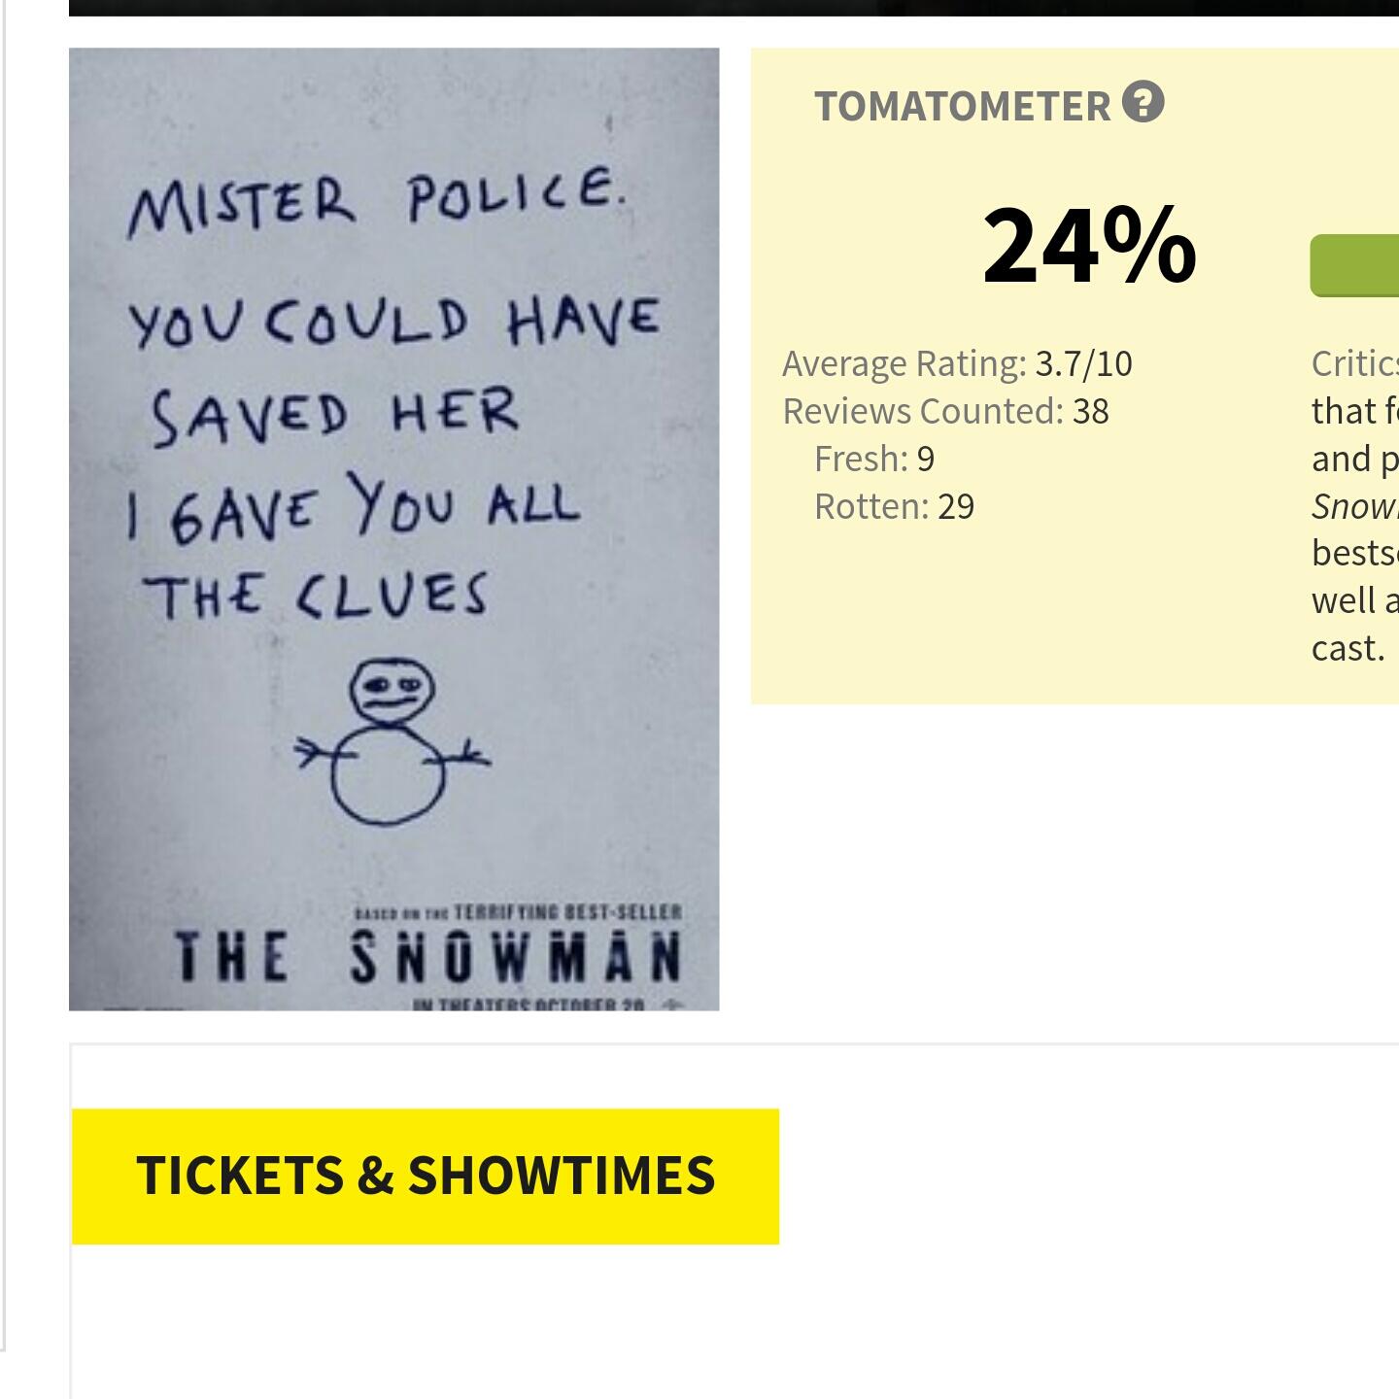Click the Tomatometer help question mark icon
This screenshot has height=1399, width=1399.
point(1143,102)
